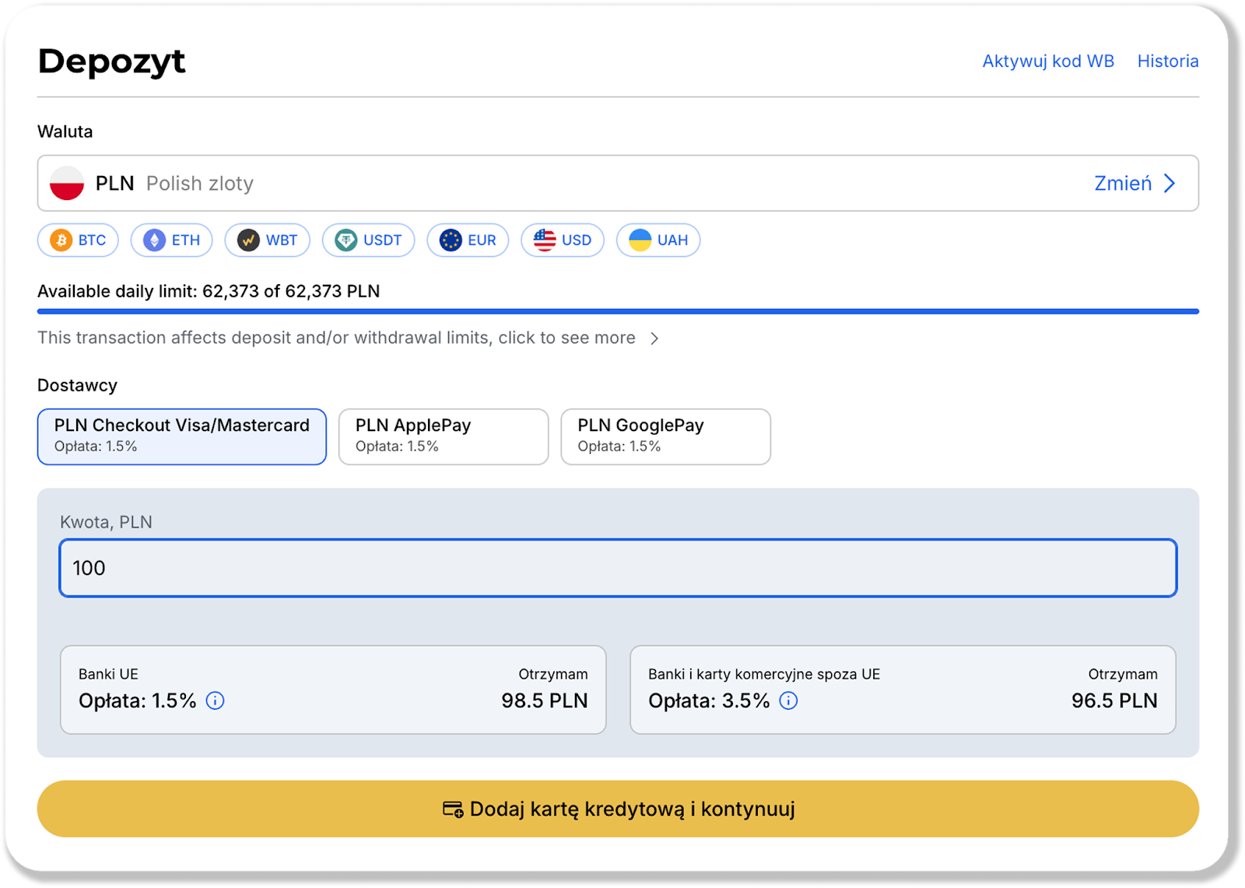The image size is (1245, 888).
Task: Pick the WBT coin icon
Action: point(248,240)
